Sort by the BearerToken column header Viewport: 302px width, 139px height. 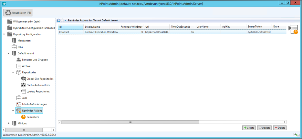point(259,27)
